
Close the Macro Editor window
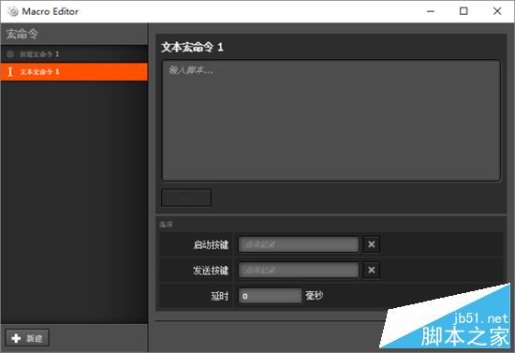[497, 11]
